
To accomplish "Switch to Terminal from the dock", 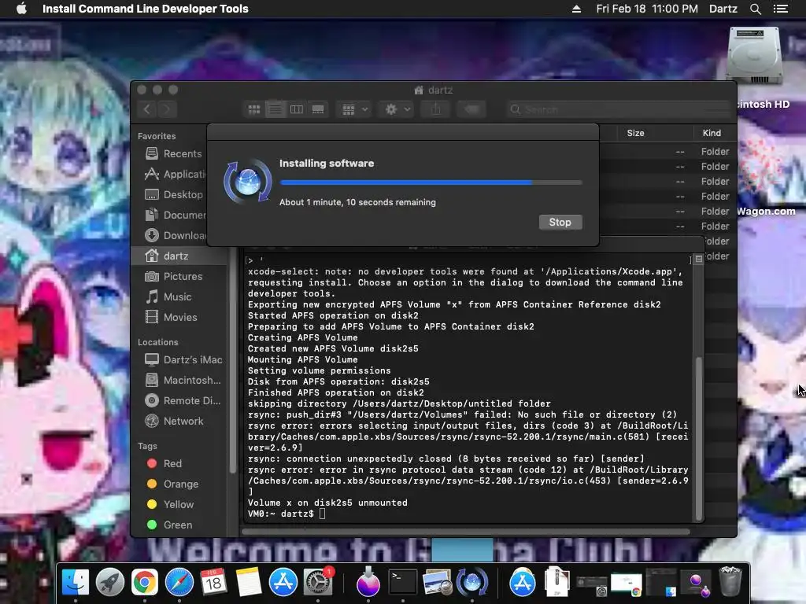I will click(x=402, y=583).
